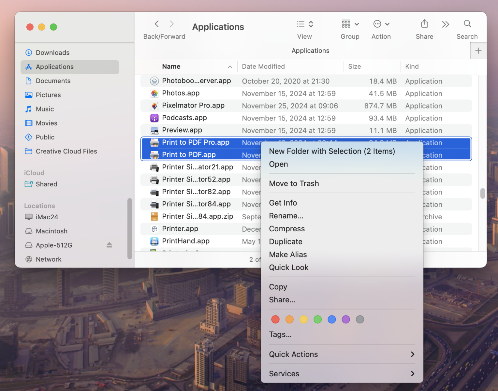498x391 pixels.
Task: Sort by Date Modified column header
Action: [x=263, y=66]
